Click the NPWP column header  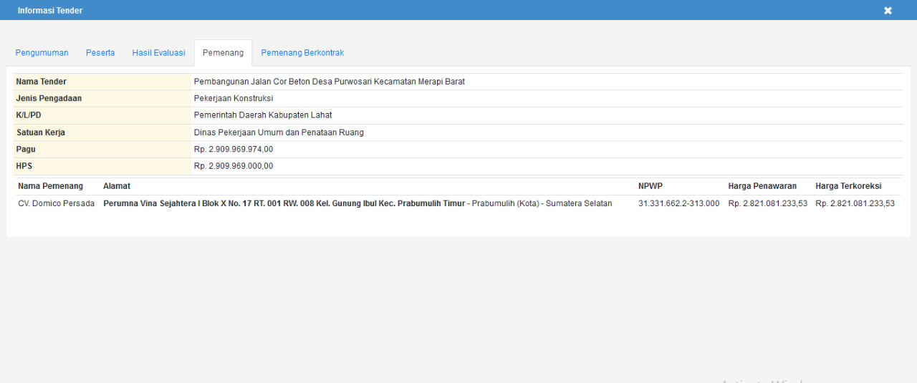tap(650, 186)
